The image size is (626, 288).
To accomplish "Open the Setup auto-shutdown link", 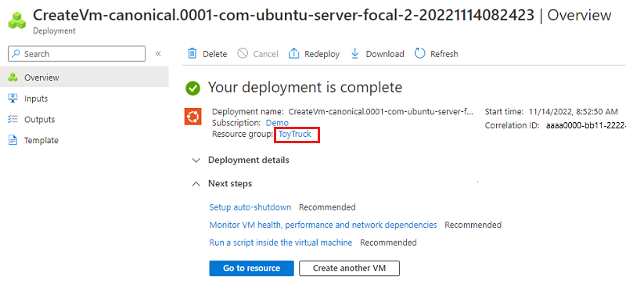I will click(250, 207).
